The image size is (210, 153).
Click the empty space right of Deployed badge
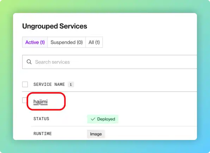(157, 119)
